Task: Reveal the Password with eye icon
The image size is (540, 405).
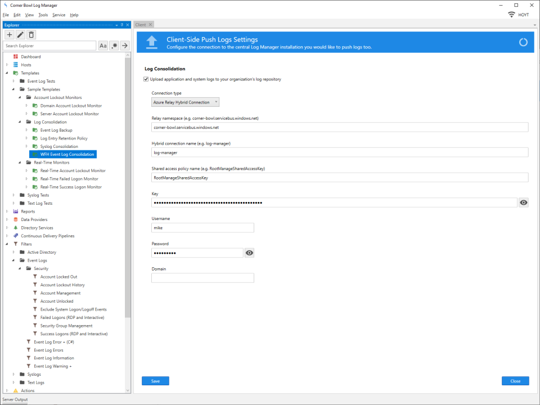Action: coord(249,253)
